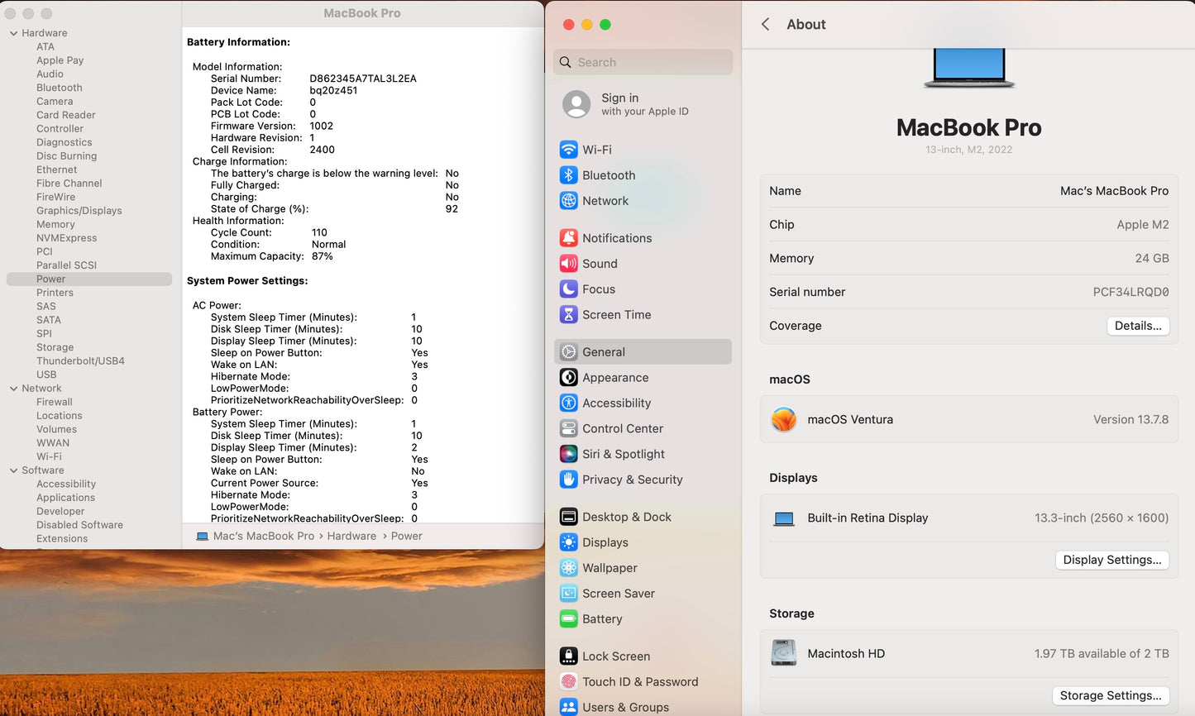Collapse the Software section
Image resolution: width=1195 pixels, height=716 pixels.
12,470
